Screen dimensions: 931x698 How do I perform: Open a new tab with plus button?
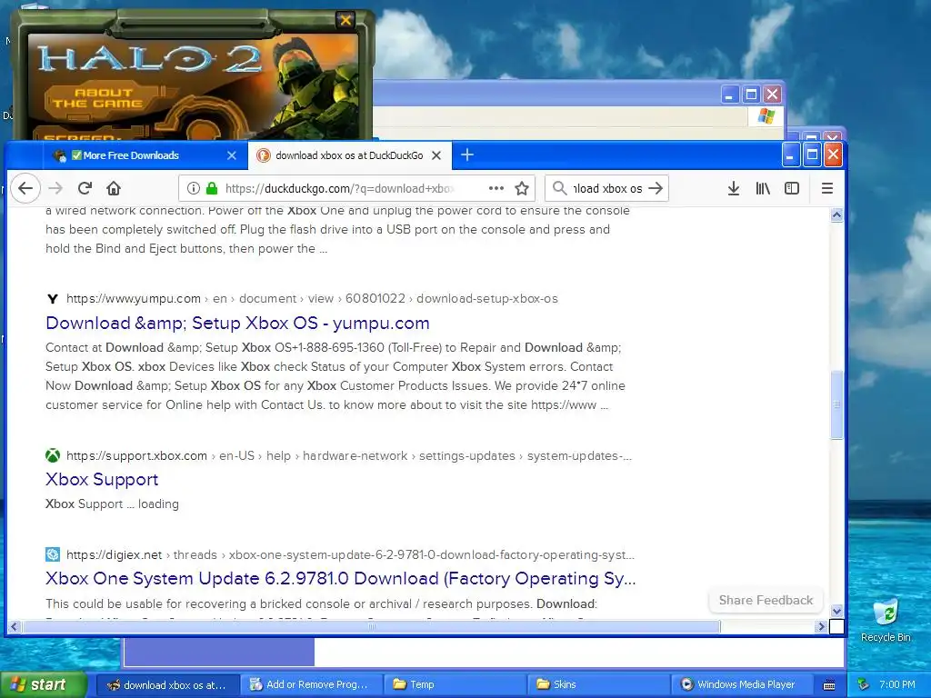pyautogui.click(x=467, y=155)
